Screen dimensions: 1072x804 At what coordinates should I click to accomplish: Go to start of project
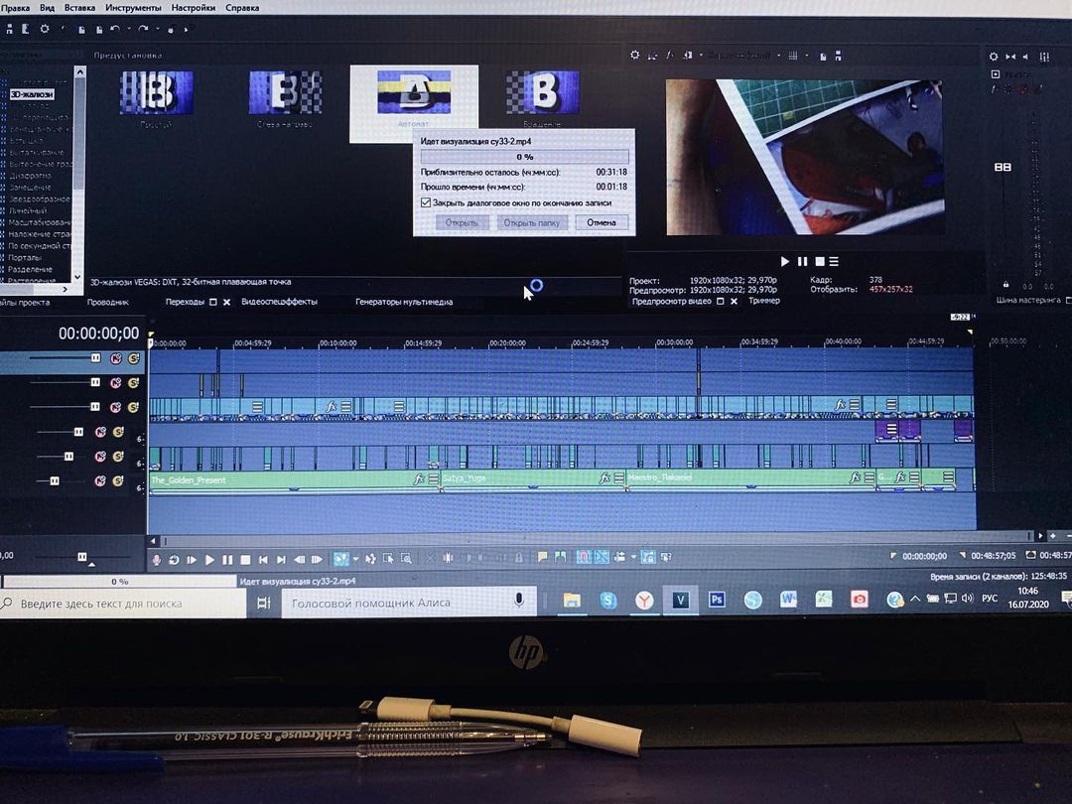pos(263,559)
